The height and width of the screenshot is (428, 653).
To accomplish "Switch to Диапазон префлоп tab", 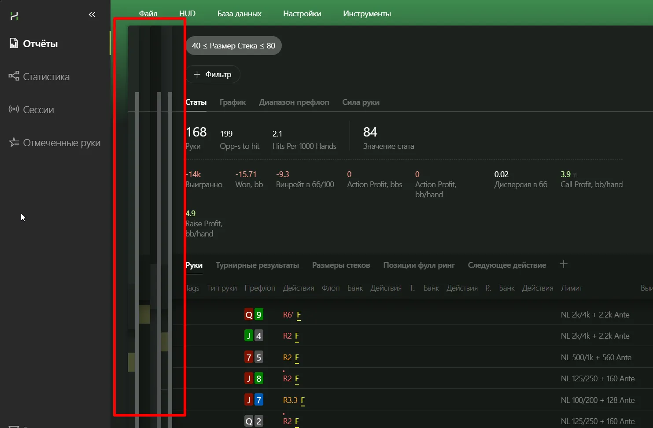I will [294, 102].
